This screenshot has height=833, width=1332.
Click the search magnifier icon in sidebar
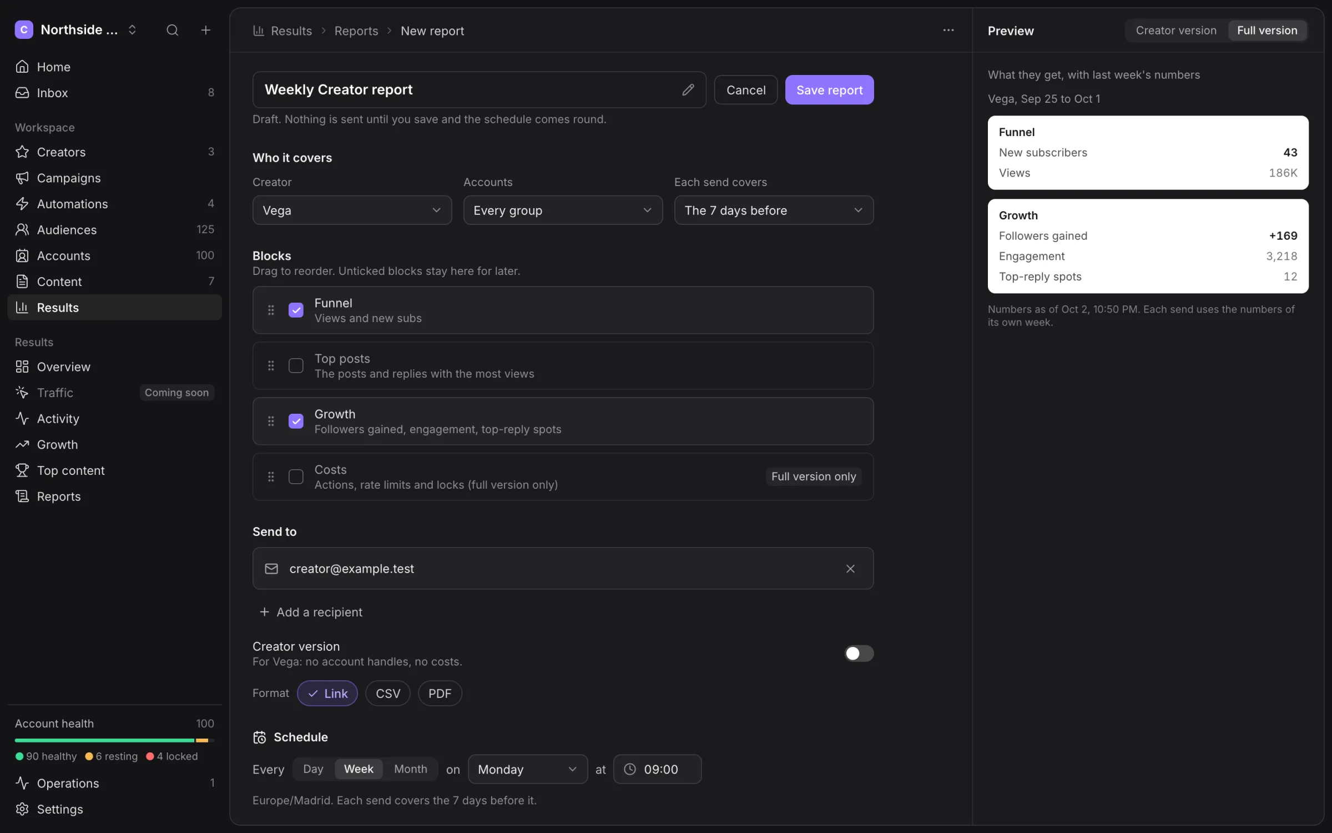(173, 30)
